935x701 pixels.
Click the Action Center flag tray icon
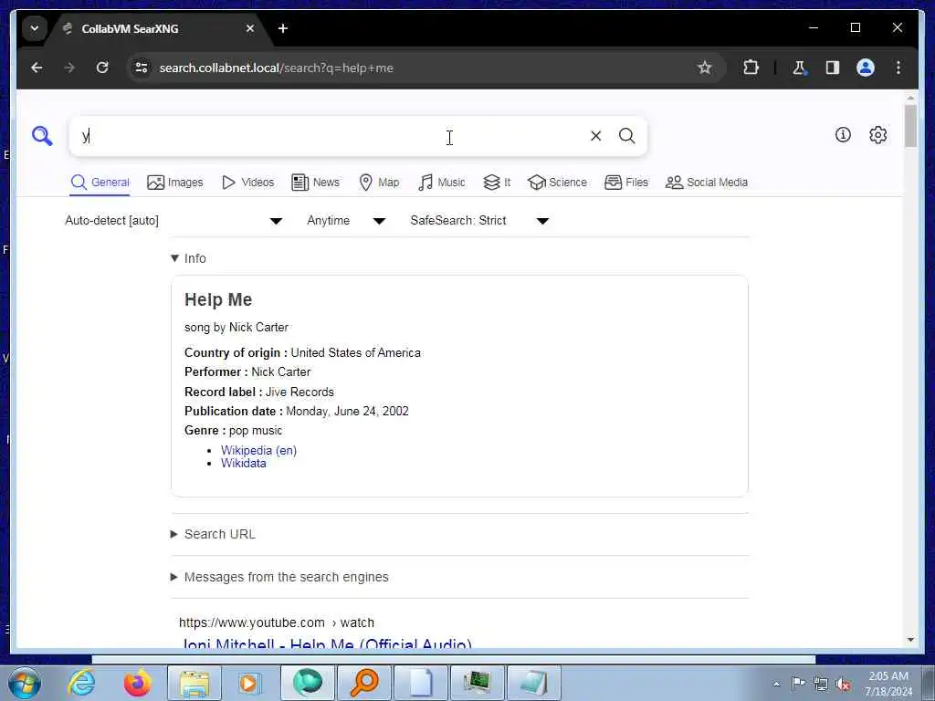tap(798, 684)
